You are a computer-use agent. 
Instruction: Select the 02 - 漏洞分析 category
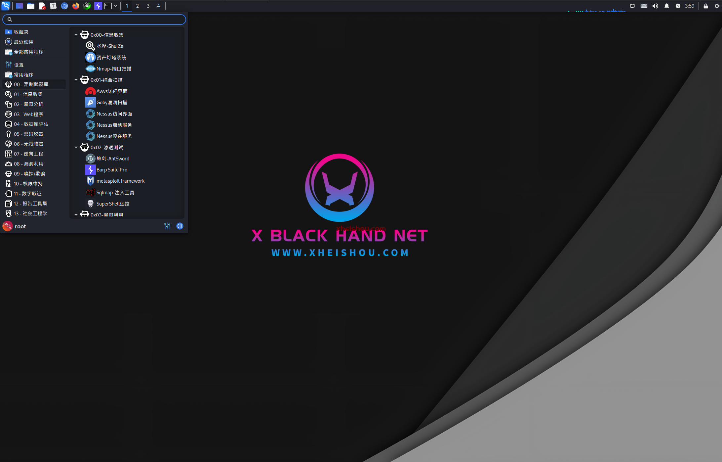34,104
